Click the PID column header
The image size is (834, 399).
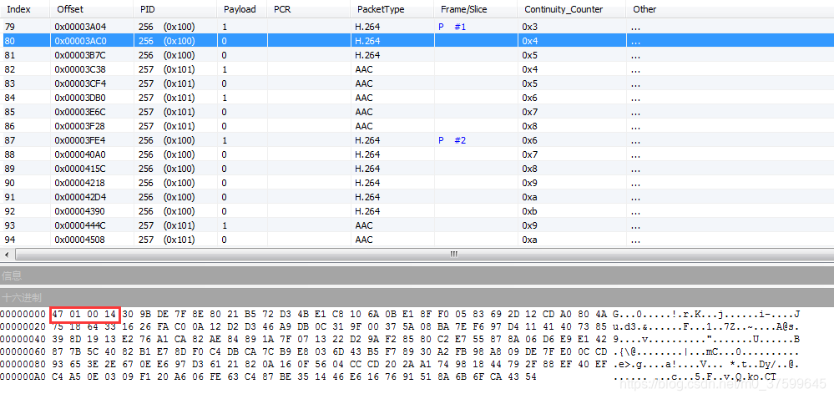(175, 9)
